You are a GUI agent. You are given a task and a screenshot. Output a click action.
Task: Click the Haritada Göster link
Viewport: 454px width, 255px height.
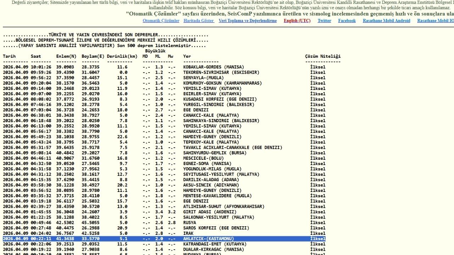(x=199, y=21)
